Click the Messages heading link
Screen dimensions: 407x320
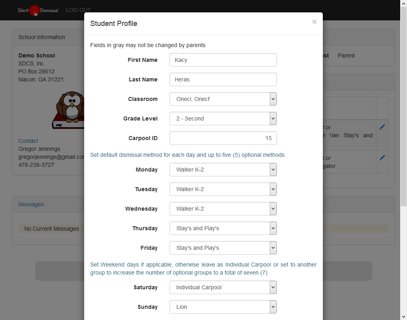point(31,204)
